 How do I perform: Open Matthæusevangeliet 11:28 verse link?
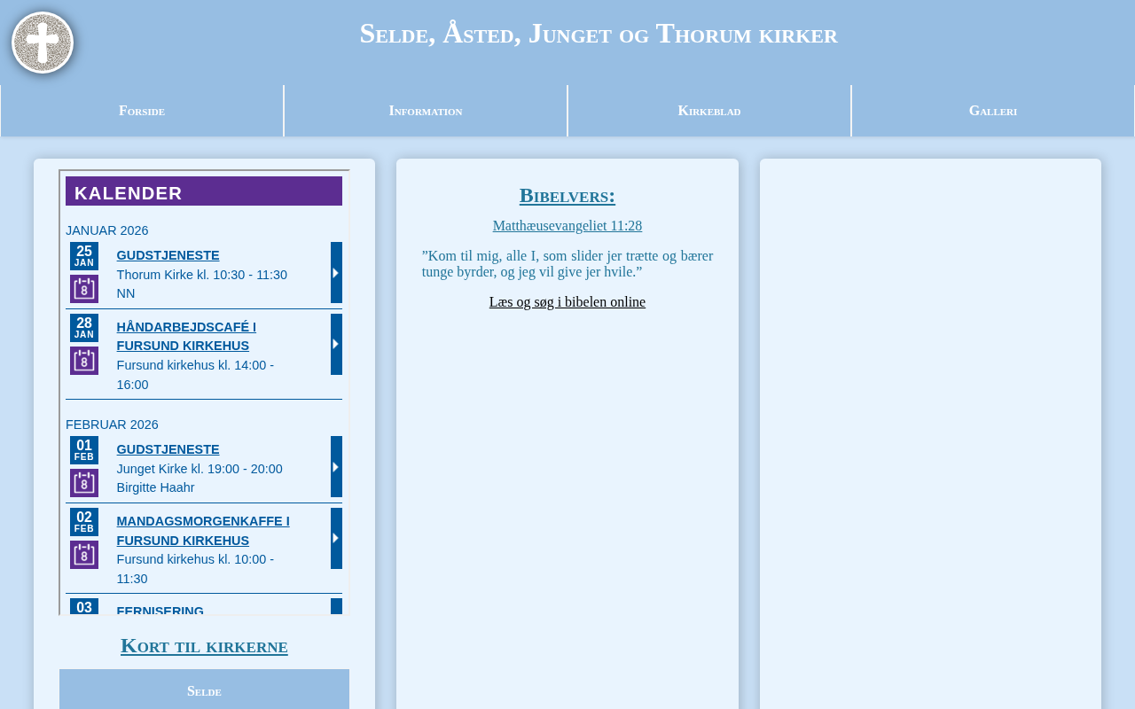(567, 226)
